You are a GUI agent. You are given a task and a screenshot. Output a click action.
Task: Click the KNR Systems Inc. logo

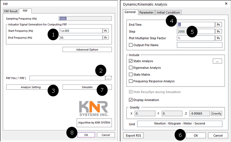coord(94,109)
